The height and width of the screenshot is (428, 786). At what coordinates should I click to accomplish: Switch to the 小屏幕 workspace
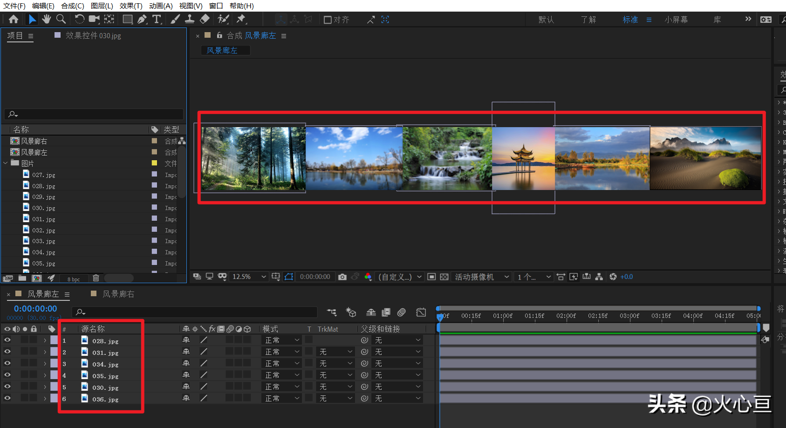click(x=676, y=20)
